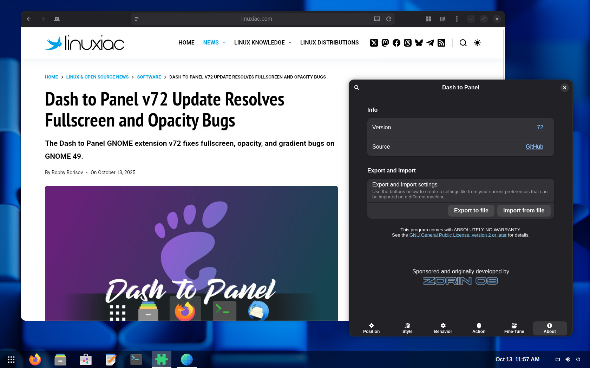Screen dimensions: 590x368
Task: Toggle reader mode in address bar
Action: 377,19
